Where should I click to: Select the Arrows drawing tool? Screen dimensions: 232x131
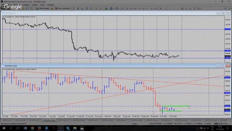click(198, 8)
